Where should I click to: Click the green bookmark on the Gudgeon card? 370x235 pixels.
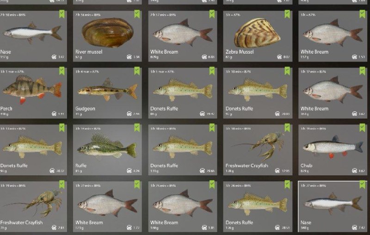137,71
